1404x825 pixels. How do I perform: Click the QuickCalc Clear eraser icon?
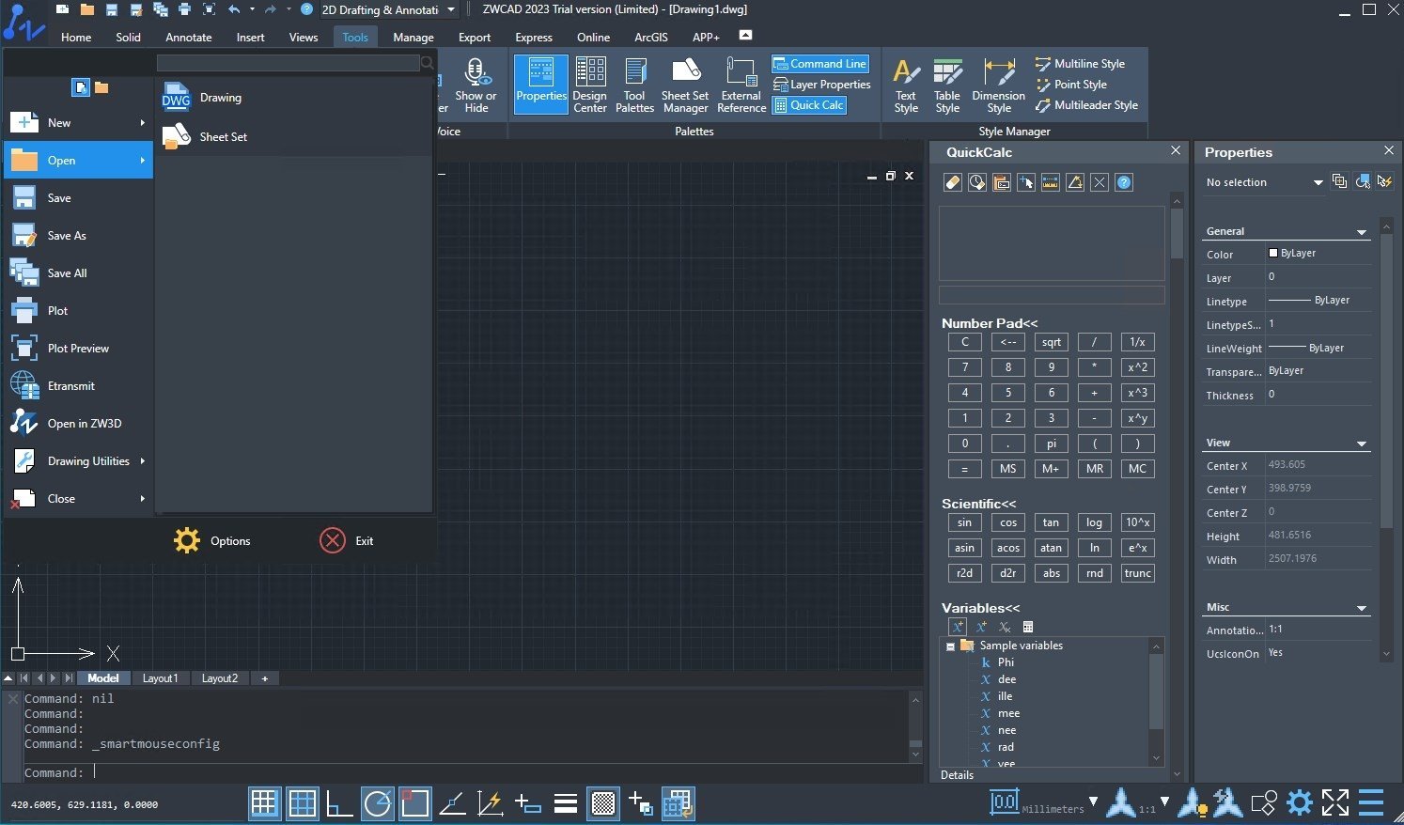[953, 182]
